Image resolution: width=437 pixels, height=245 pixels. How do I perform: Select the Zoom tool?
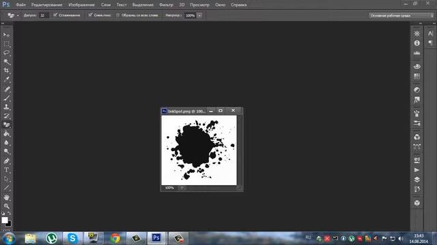point(6,206)
